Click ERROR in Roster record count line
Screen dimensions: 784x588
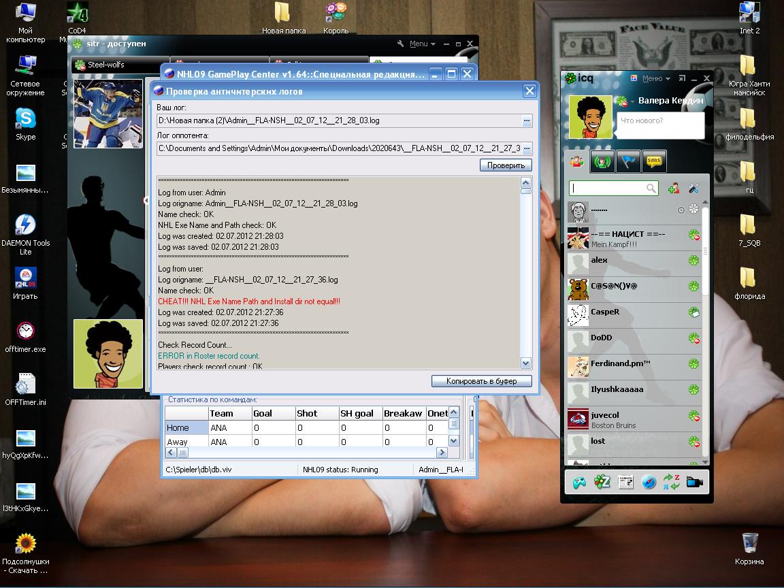(x=208, y=356)
